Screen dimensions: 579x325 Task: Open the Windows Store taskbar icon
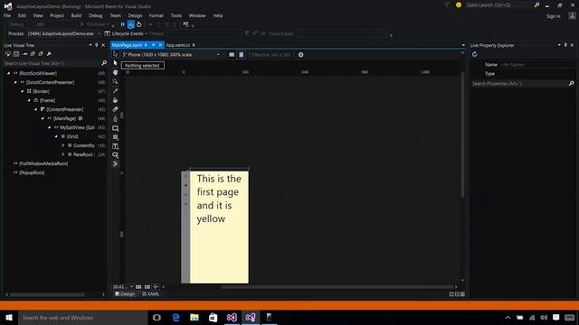point(214,317)
